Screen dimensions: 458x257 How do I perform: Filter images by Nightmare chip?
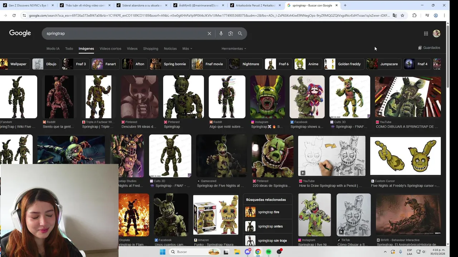tap(245, 64)
